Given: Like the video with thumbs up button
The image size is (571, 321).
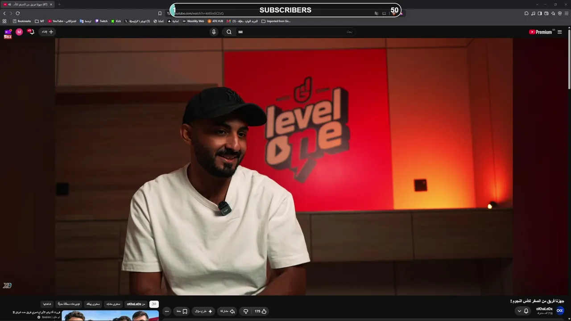Looking at the screenshot, I should tap(261, 311).
